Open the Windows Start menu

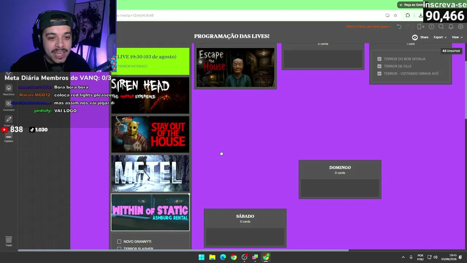[201, 257]
